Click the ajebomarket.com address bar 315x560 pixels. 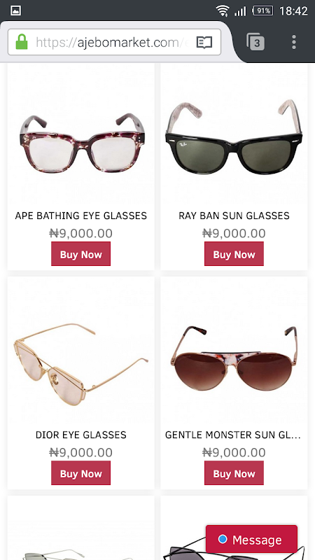(114, 42)
